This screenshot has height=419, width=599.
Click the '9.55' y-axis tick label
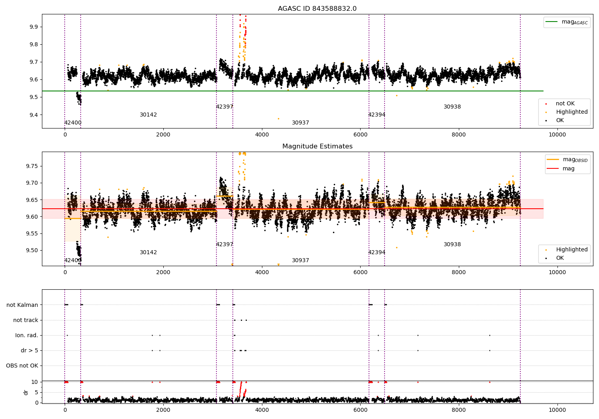(x=32, y=234)
